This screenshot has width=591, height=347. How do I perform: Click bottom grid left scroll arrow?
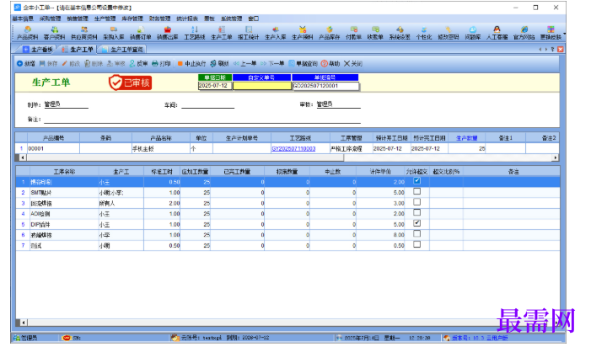coord(24,323)
